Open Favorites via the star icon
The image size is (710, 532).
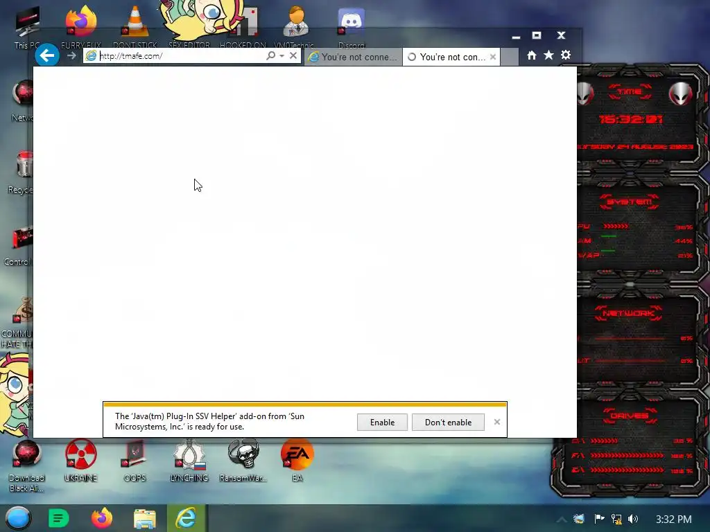coord(549,55)
